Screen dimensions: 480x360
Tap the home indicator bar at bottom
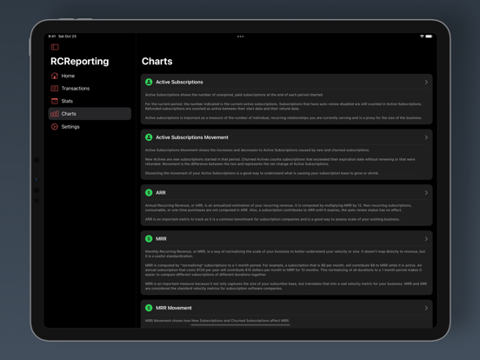click(240, 325)
